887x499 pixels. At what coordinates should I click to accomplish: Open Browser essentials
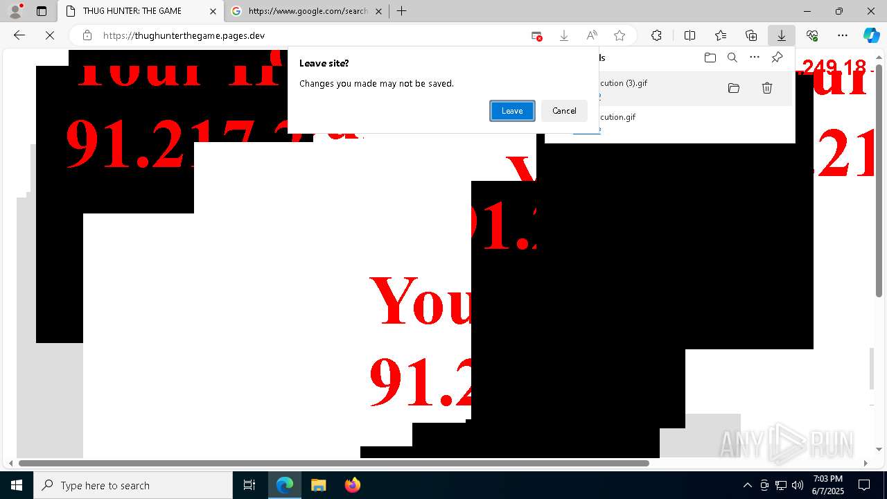point(812,35)
